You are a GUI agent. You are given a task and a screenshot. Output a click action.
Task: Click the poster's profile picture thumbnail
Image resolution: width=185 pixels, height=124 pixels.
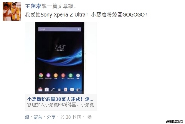(12, 11)
